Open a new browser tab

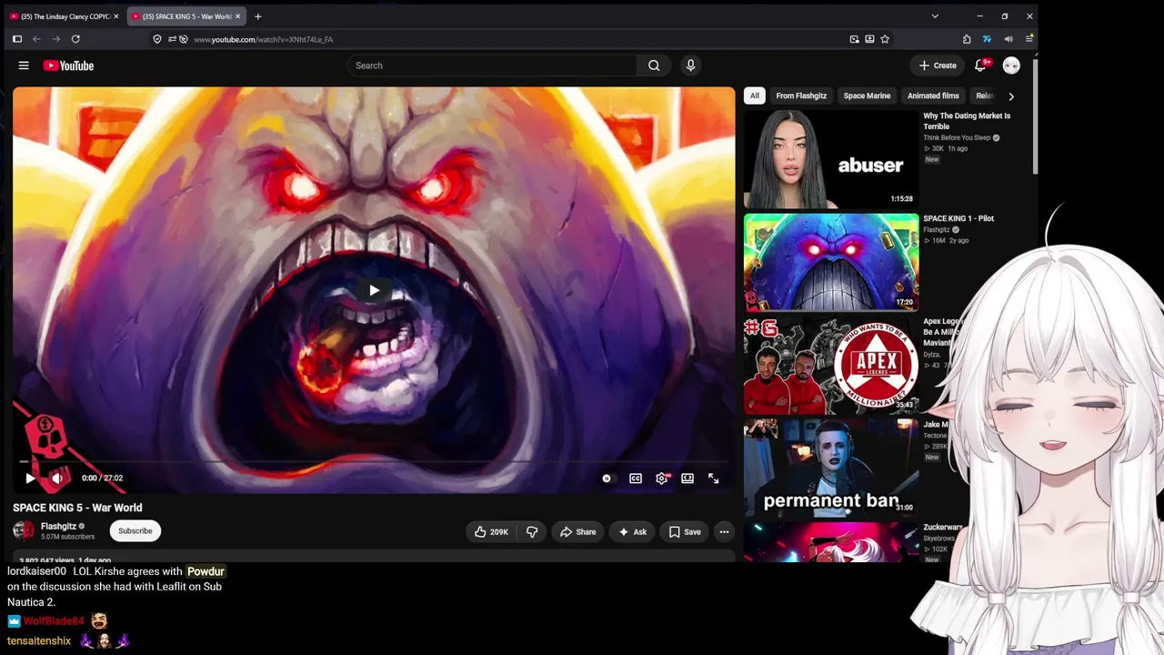point(257,16)
